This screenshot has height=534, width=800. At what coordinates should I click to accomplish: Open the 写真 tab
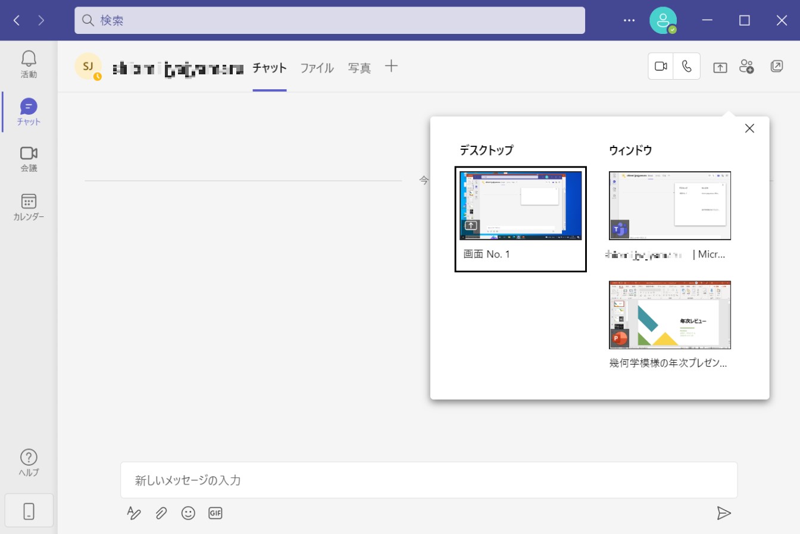pyautogui.click(x=358, y=67)
